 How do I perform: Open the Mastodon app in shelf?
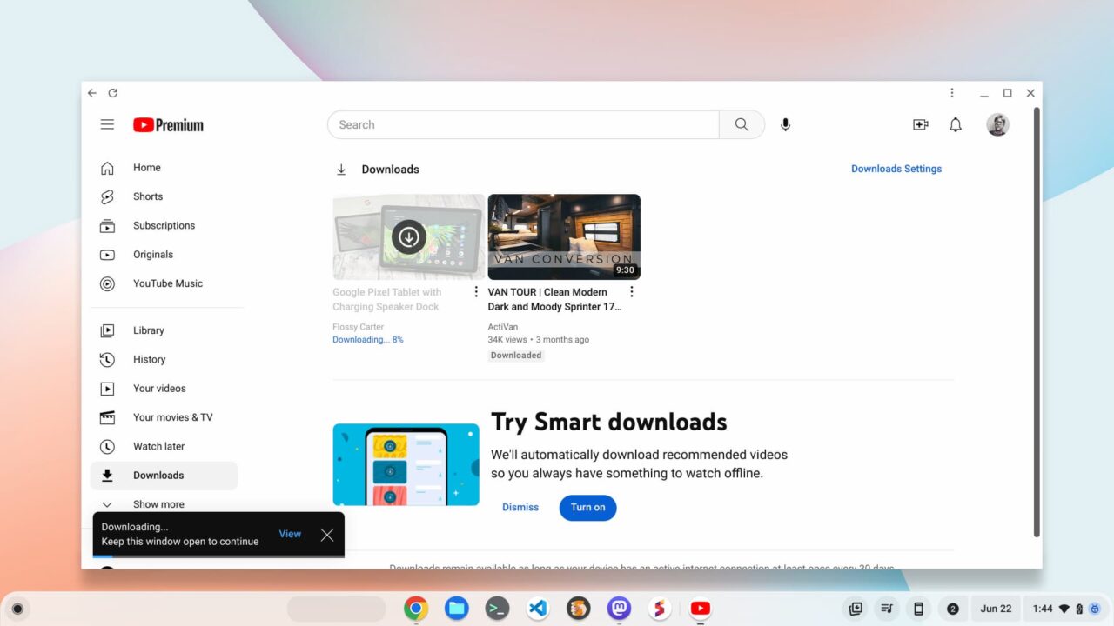point(619,609)
